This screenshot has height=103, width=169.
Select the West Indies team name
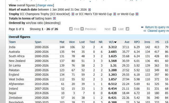tap(16, 79)
